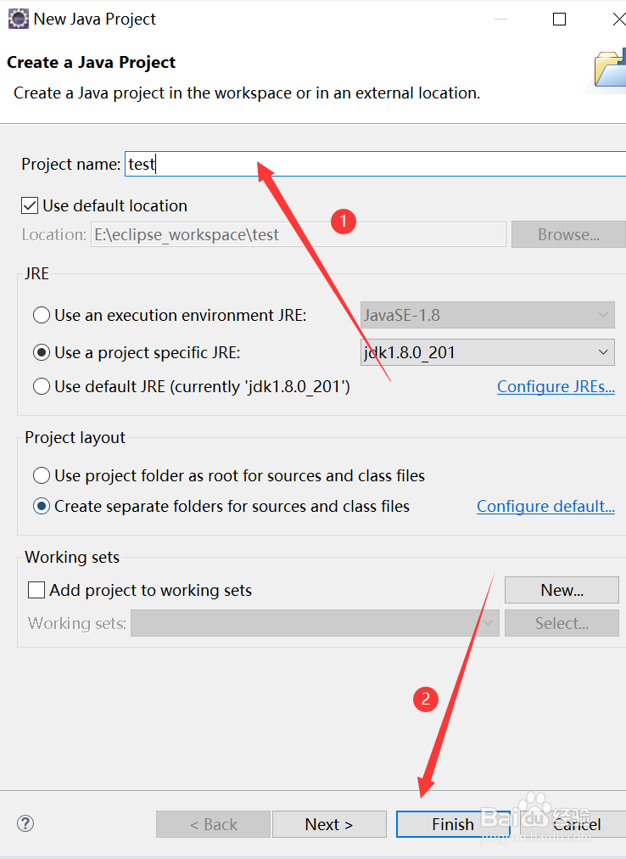Click New working set button

click(562, 590)
